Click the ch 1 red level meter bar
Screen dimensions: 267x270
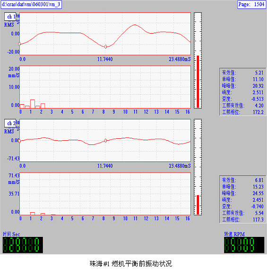point(198,81)
